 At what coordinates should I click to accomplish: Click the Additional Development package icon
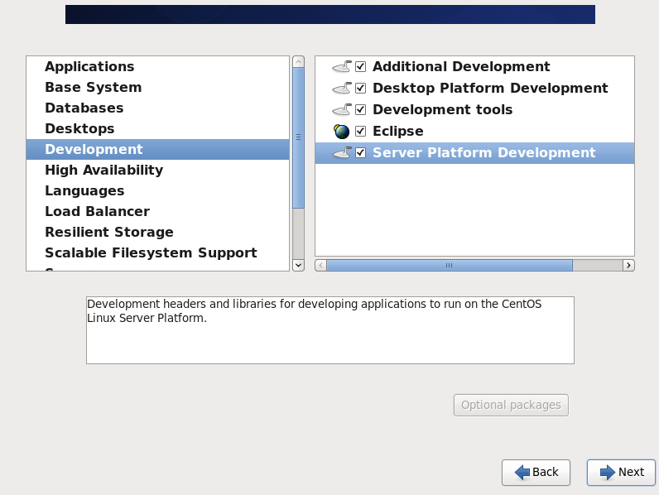tap(341, 67)
